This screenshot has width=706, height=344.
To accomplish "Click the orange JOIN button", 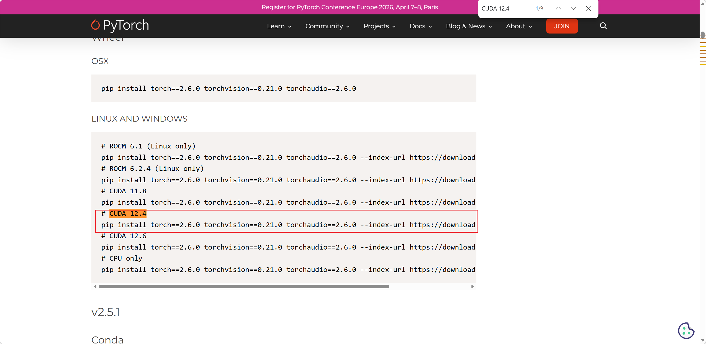I will [x=562, y=26].
